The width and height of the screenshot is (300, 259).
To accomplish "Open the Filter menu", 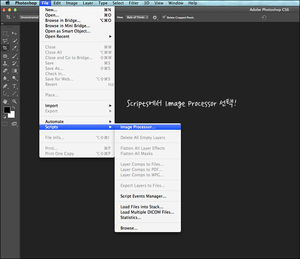I will (134, 3).
